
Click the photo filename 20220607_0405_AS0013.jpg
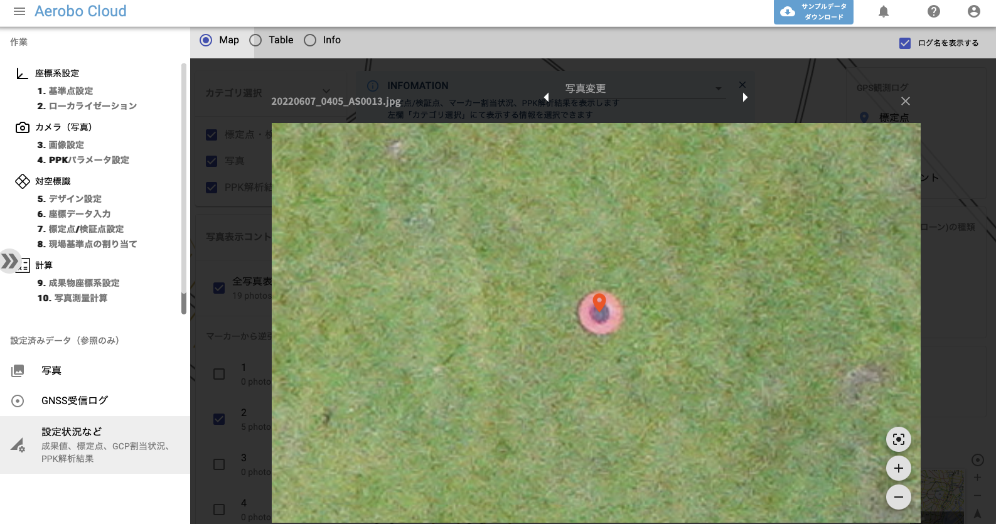tap(336, 102)
